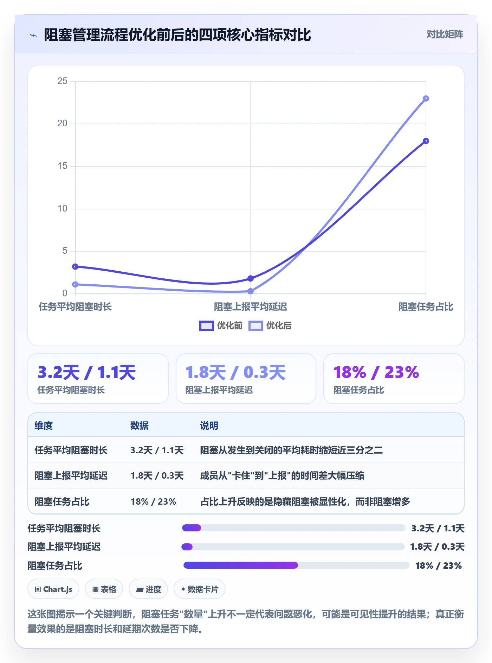Click the 维度 column header
492x663 pixels.
(44, 425)
